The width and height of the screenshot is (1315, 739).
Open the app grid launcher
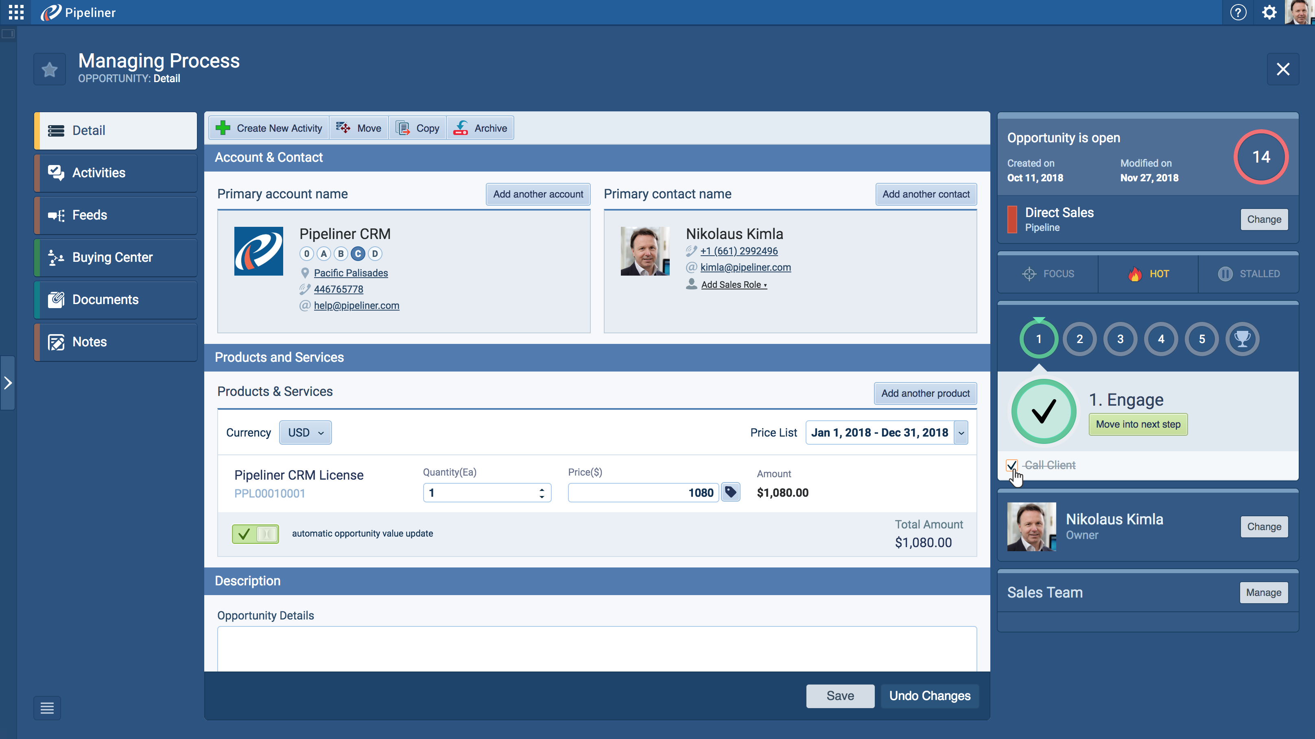click(x=16, y=12)
